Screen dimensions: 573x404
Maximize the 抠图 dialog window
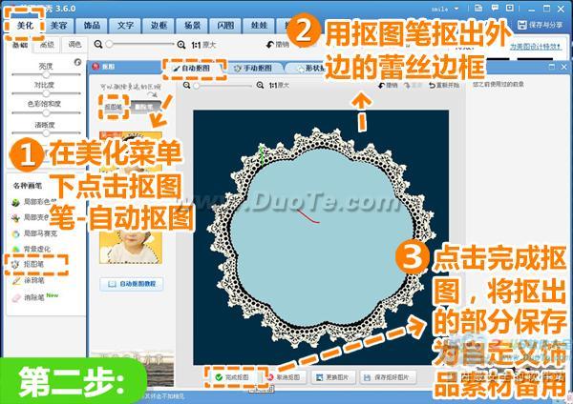pyautogui.click(x=552, y=67)
